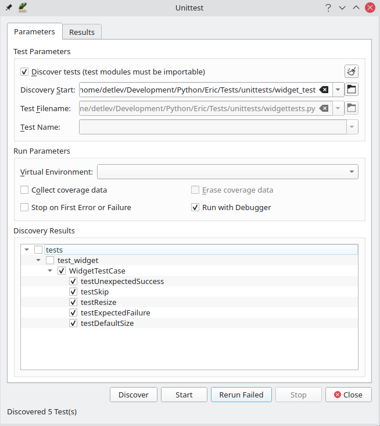Open the Virtual Environment dropdown

[x=352, y=172]
